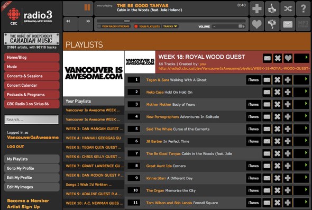The height and width of the screenshot is (210, 312).
Task: Click the Week 18 playlist URL link
Action: pos(234,68)
